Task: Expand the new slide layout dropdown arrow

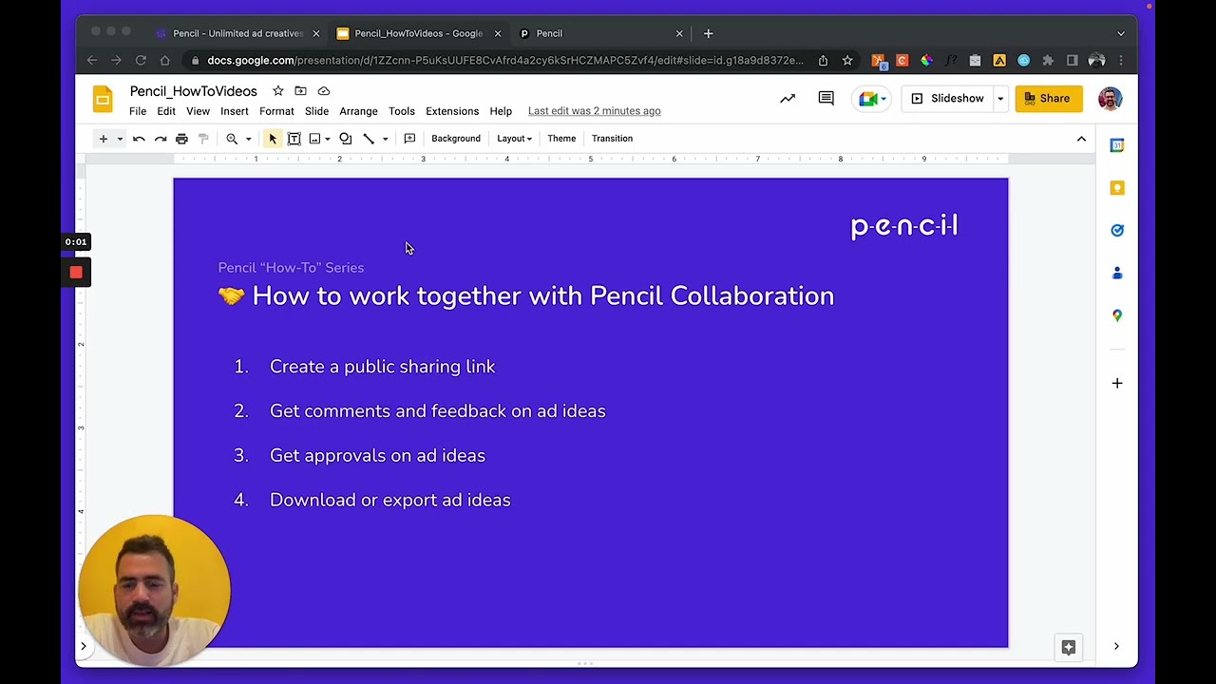Action: tap(120, 139)
